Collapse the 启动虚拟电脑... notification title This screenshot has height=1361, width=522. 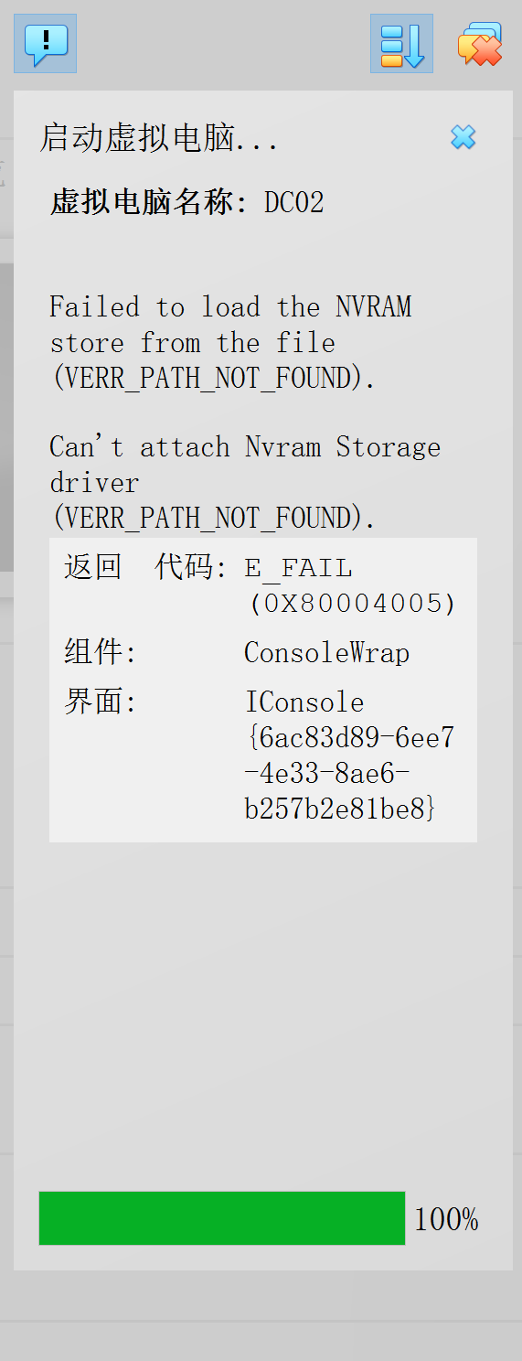158,138
